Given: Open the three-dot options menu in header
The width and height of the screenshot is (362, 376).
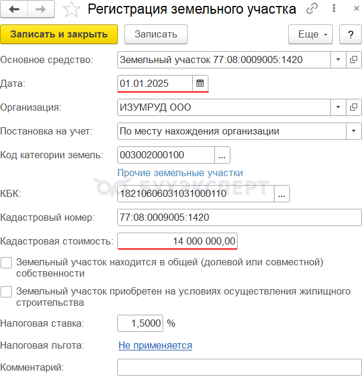Looking at the screenshot, I should pyautogui.click(x=334, y=8).
